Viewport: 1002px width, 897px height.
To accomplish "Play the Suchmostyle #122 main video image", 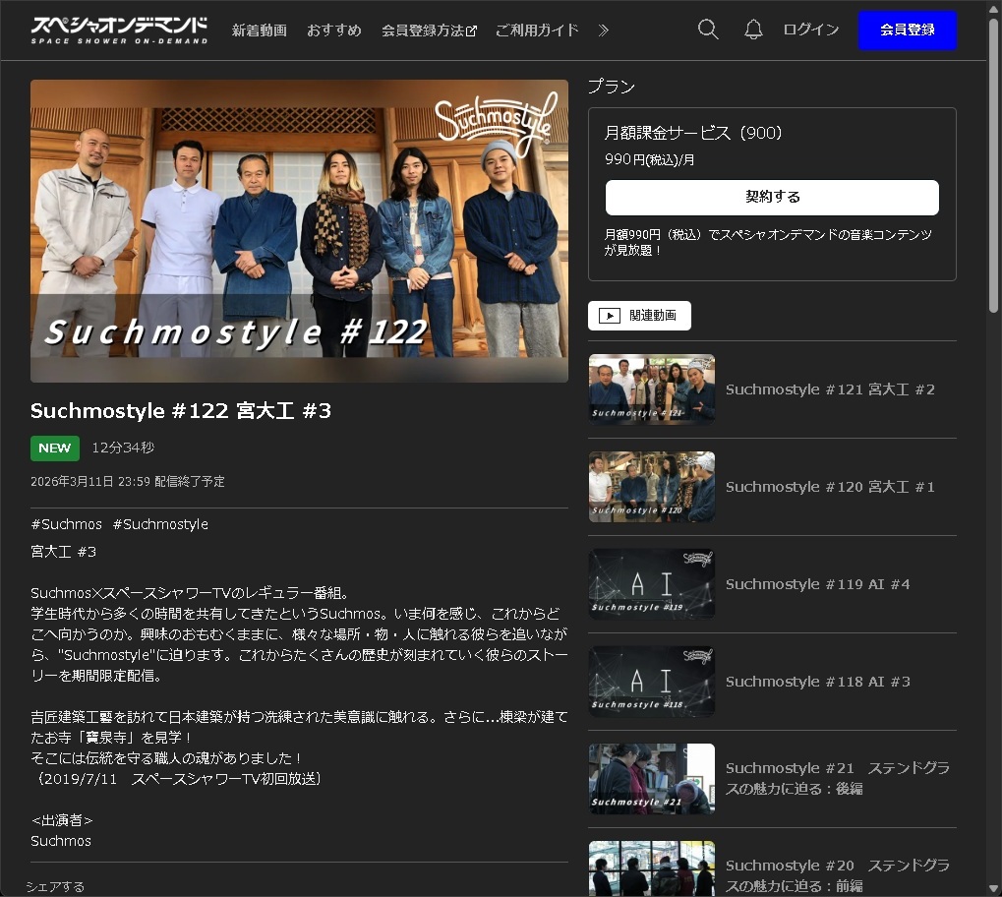I will [299, 230].
